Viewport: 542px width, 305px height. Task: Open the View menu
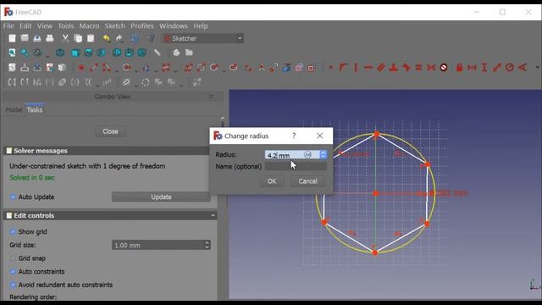tap(45, 26)
